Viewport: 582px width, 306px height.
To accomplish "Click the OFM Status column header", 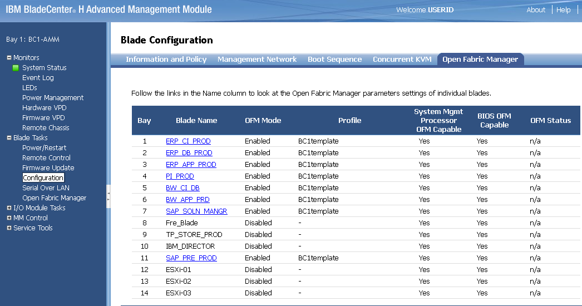I will tap(550, 120).
